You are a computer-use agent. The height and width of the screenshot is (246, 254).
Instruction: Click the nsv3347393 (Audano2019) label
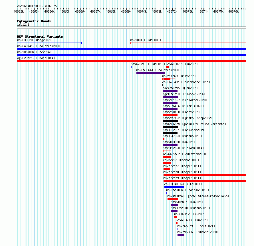tap(182, 136)
